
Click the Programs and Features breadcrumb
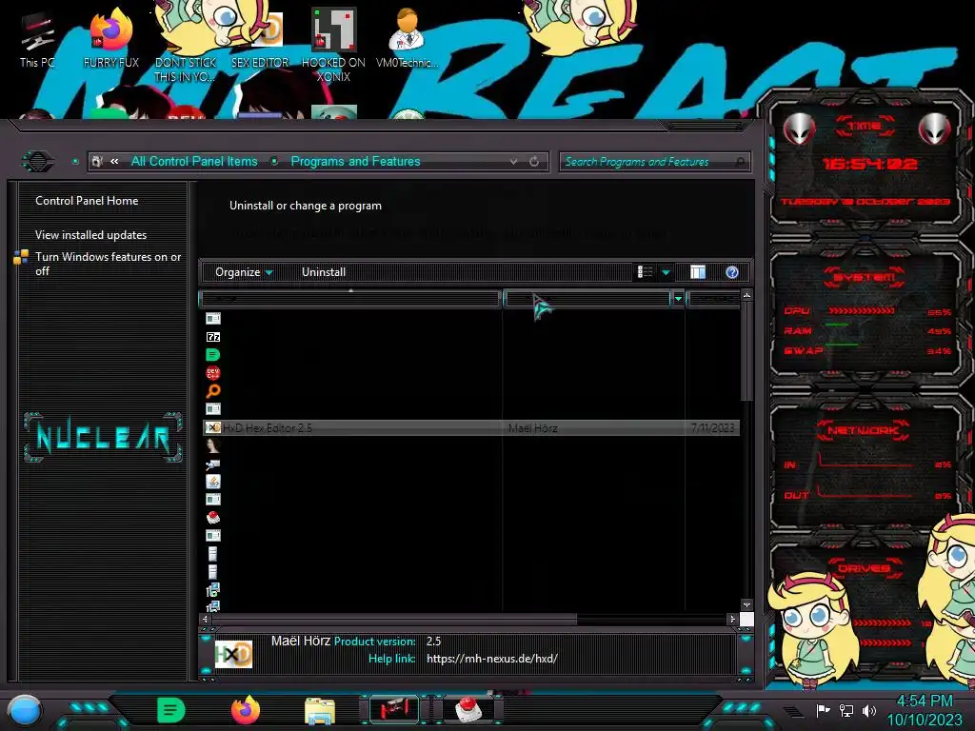(355, 162)
